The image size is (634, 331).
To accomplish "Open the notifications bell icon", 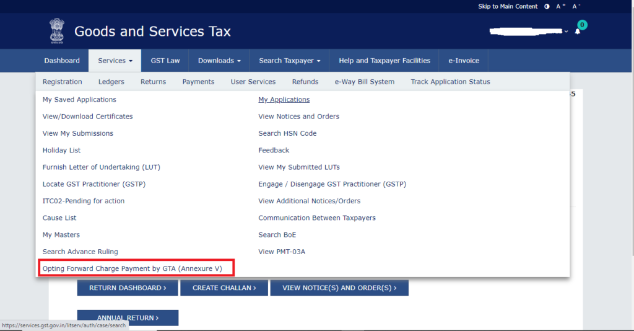I will pyautogui.click(x=578, y=32).
